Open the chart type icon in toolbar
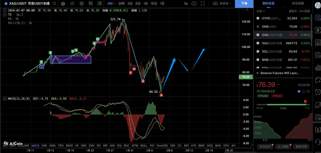The image size is (321, 153). click(x=72, y=4)
